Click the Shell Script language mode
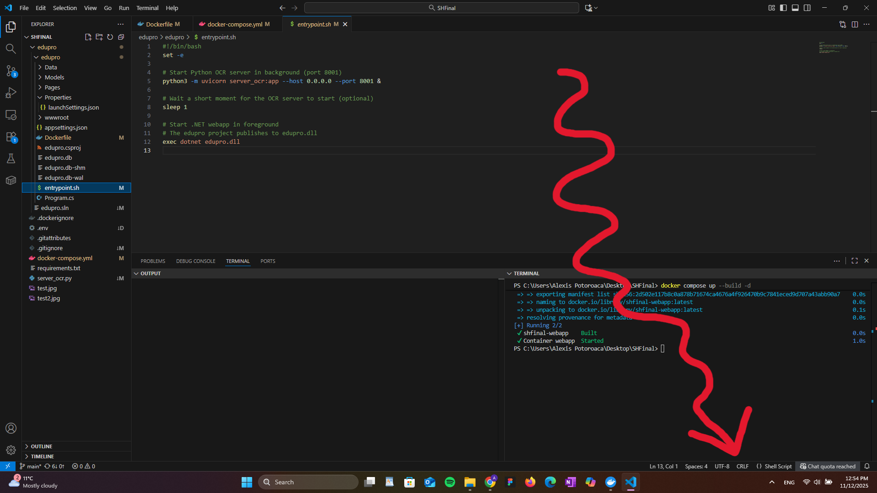Viewport: 877px width, 493px height. (778, 466)
